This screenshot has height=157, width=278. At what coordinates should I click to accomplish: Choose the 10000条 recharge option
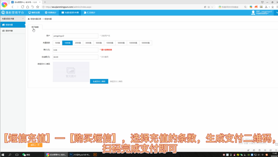click(x=110, y=43)
